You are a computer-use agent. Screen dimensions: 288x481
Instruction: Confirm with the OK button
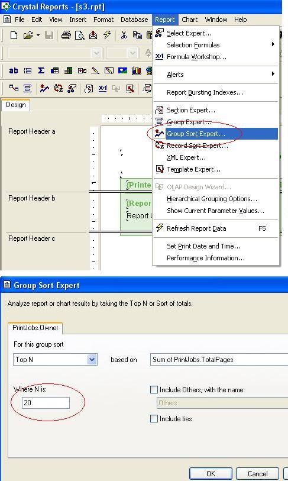coord(211,474)
